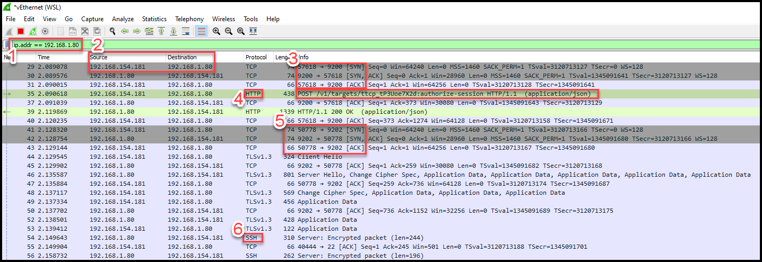
Task: Zoom in on packet text
Action: (217, 31)
